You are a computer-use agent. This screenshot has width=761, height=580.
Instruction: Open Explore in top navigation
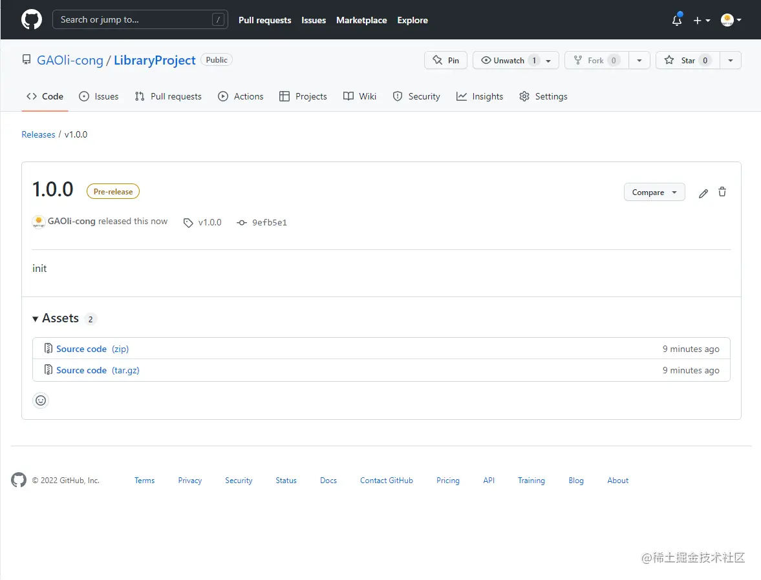coord(413,20)
